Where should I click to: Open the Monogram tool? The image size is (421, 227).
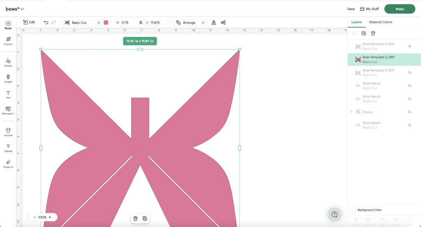(x=8, y=110)
